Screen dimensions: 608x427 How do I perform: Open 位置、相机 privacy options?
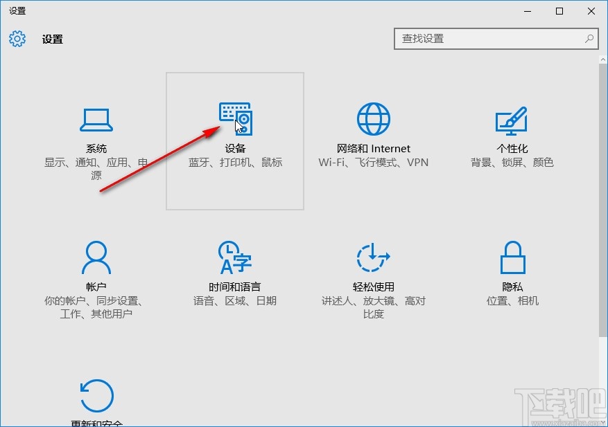pyautogui.click(x=512, y=301)
